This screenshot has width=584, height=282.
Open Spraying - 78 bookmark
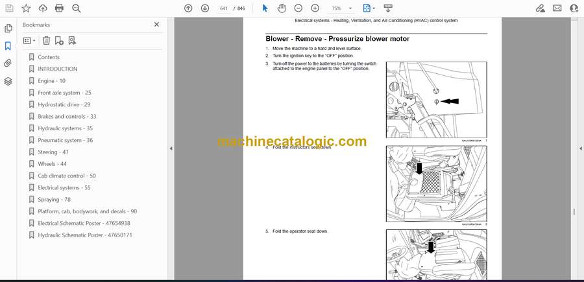tap(54, 200)
